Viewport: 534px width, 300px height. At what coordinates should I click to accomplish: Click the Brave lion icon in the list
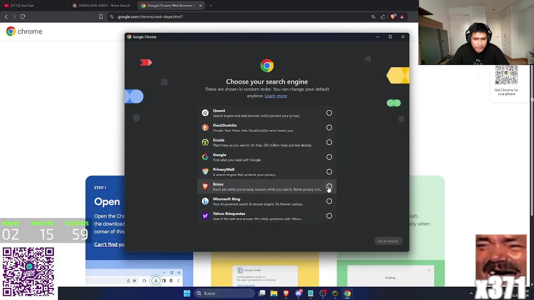pos(205,187)
